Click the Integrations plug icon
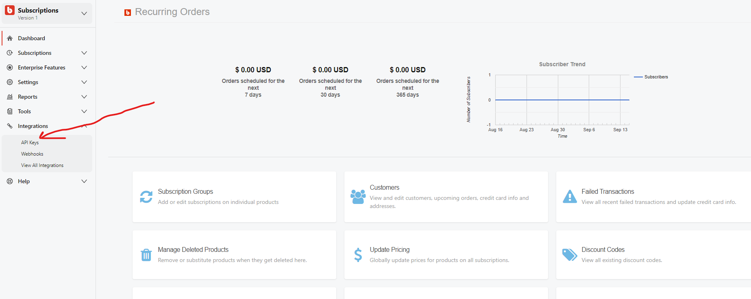 (x=10, y=126)
